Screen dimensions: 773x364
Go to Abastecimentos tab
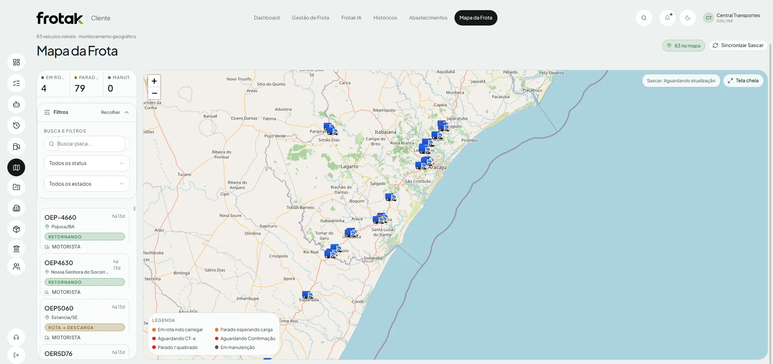[x=428, y=18]
